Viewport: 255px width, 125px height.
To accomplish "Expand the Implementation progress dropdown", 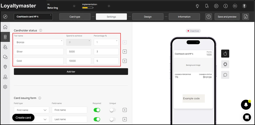I will click(x=109, y=6).
